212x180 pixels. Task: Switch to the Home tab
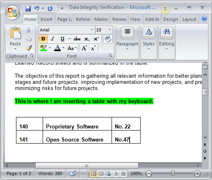coord(30,19)
